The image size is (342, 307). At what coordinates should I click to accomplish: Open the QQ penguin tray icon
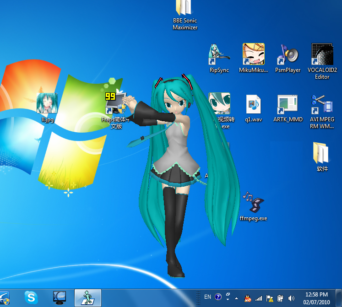(248, 298)
